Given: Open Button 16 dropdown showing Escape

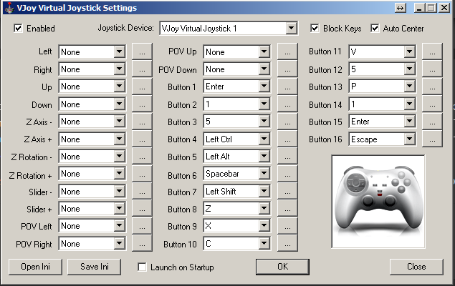Looking at the screenshot, I should click(x=409, y=139).
